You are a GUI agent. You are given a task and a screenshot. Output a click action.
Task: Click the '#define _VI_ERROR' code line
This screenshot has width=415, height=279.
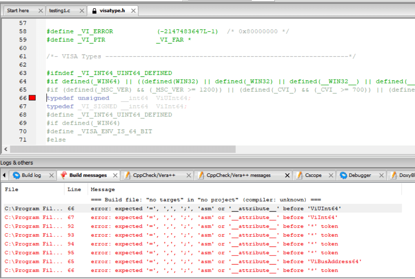(168, 31)
